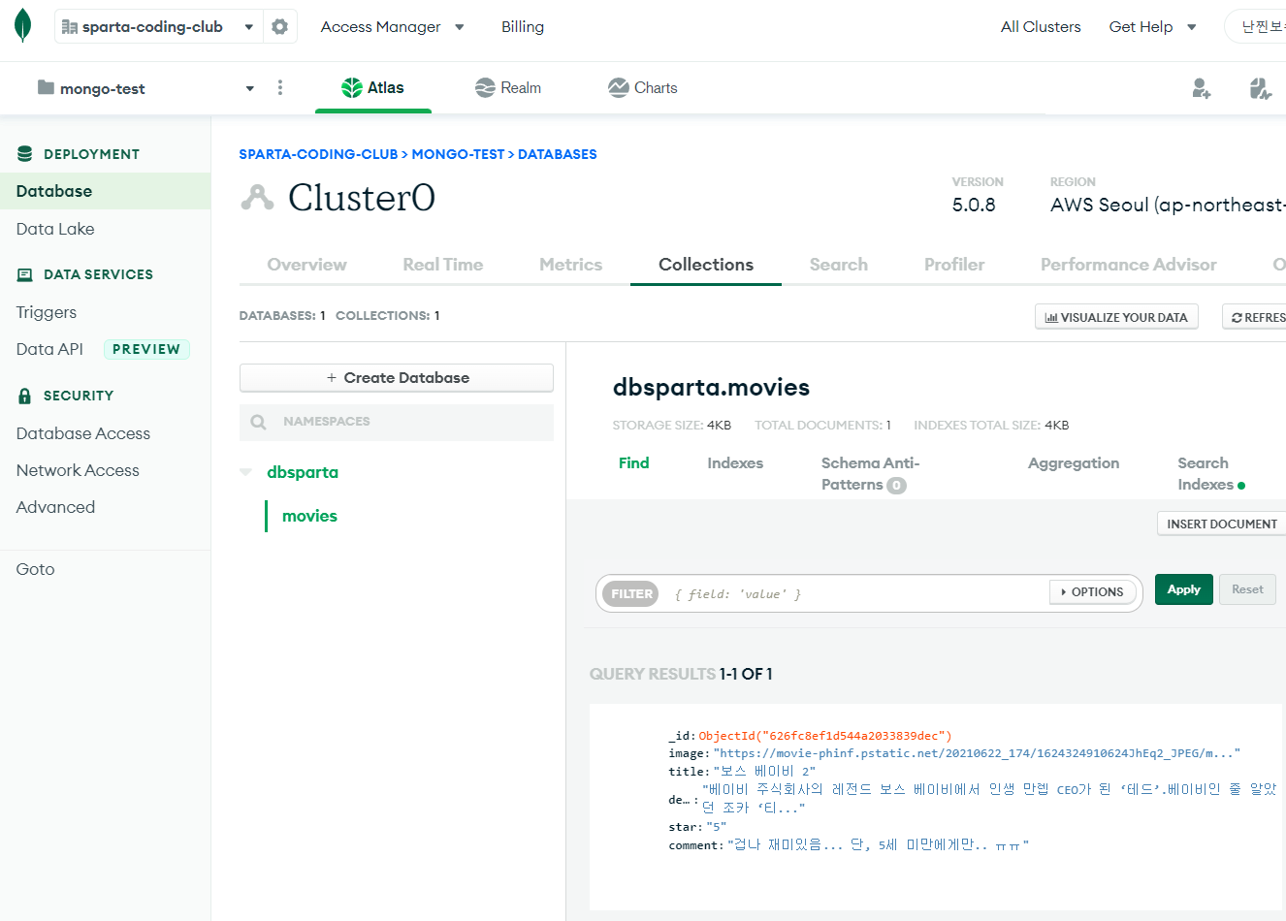Click DATABASES breadcrumb link
The height and width of the screenshot is (921, 1286).
coord(558,154)
